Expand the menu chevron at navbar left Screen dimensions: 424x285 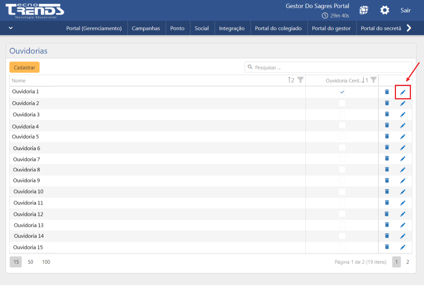tap(10, 28)
